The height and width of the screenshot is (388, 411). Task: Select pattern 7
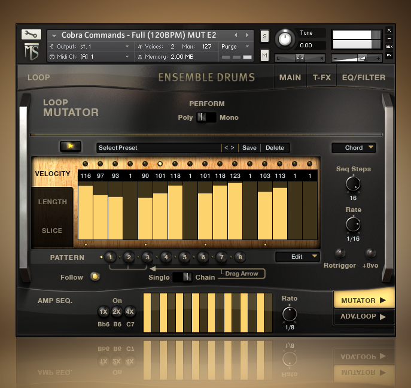tap(221, 257)
